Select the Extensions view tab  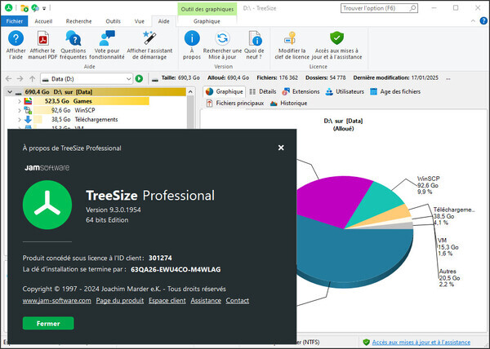[301, 91]
